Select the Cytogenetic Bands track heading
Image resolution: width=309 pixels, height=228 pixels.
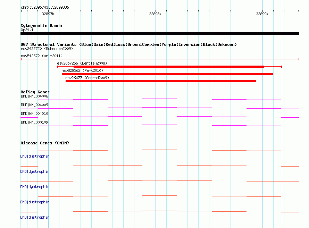click(41, 26)
